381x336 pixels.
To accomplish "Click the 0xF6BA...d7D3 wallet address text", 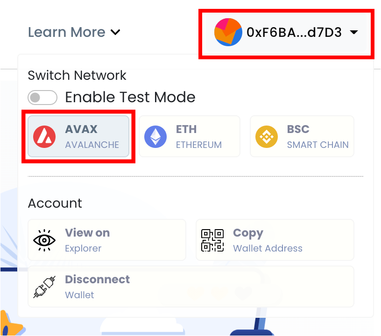I will click(x=294, y=32).
